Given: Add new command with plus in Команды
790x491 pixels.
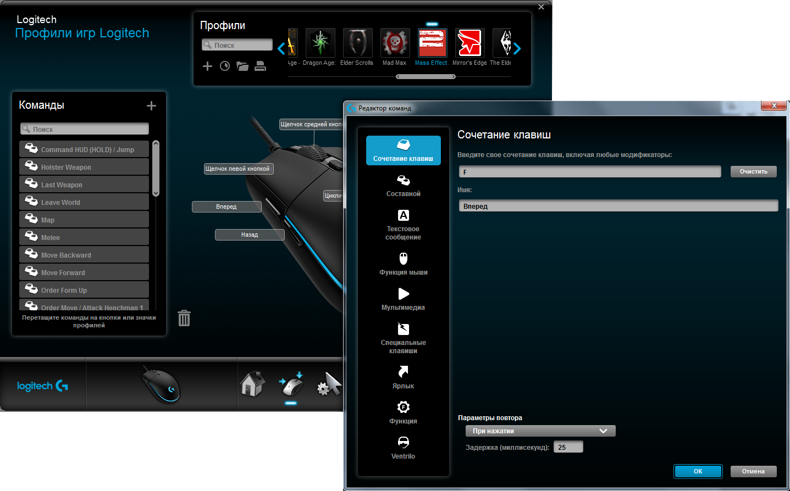Looking at the screenshot, I should pos(152,106).
